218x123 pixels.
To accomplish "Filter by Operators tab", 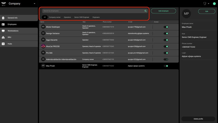I will (67, 17).
